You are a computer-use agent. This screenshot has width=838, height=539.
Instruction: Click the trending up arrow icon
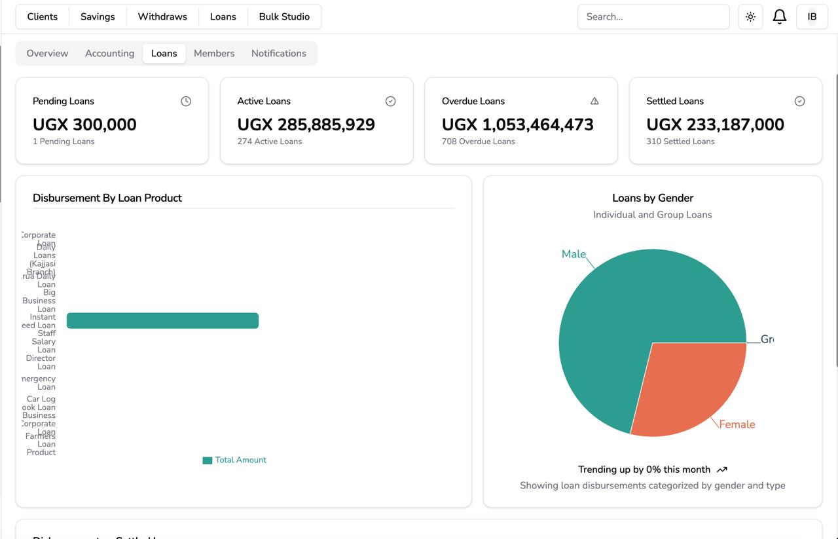722,470
